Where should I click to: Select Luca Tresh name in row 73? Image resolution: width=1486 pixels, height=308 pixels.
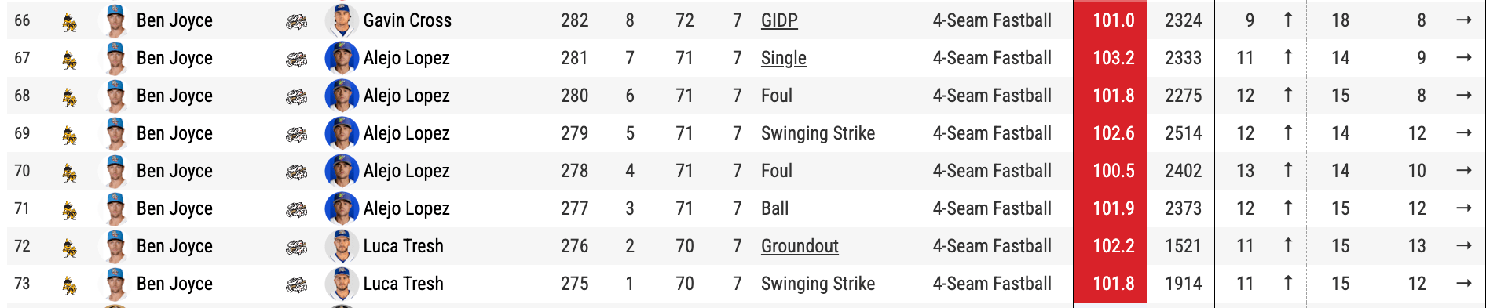pyautogui.click(x=403, y=284)
